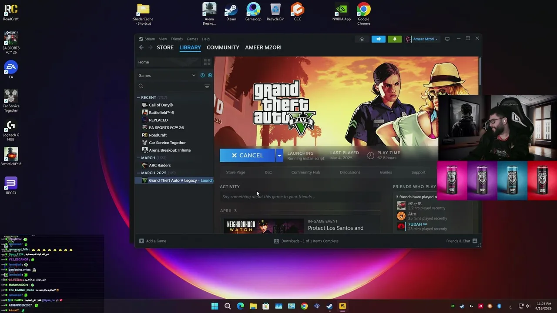Select Call of Duty in library list
The image size is (557, 313).
click(x=161, y=105)
